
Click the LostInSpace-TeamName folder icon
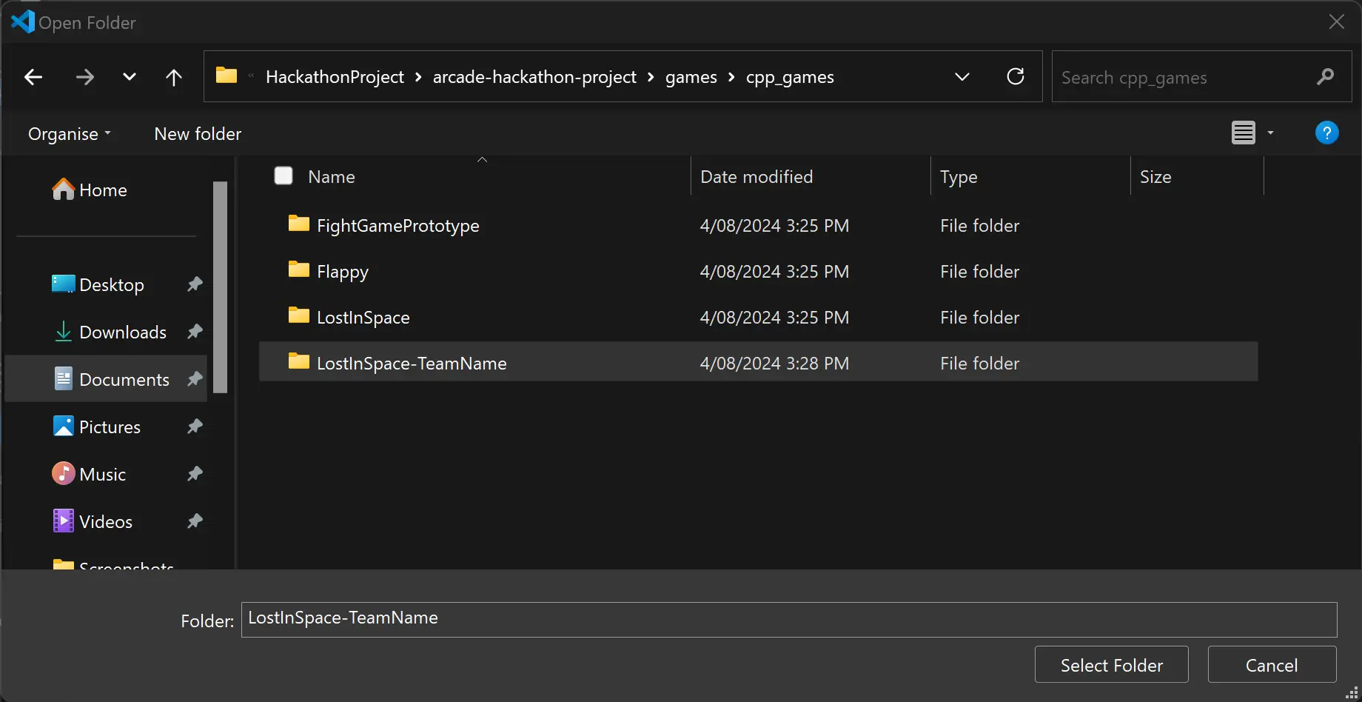pyautogui.click(x=299, y=361)
